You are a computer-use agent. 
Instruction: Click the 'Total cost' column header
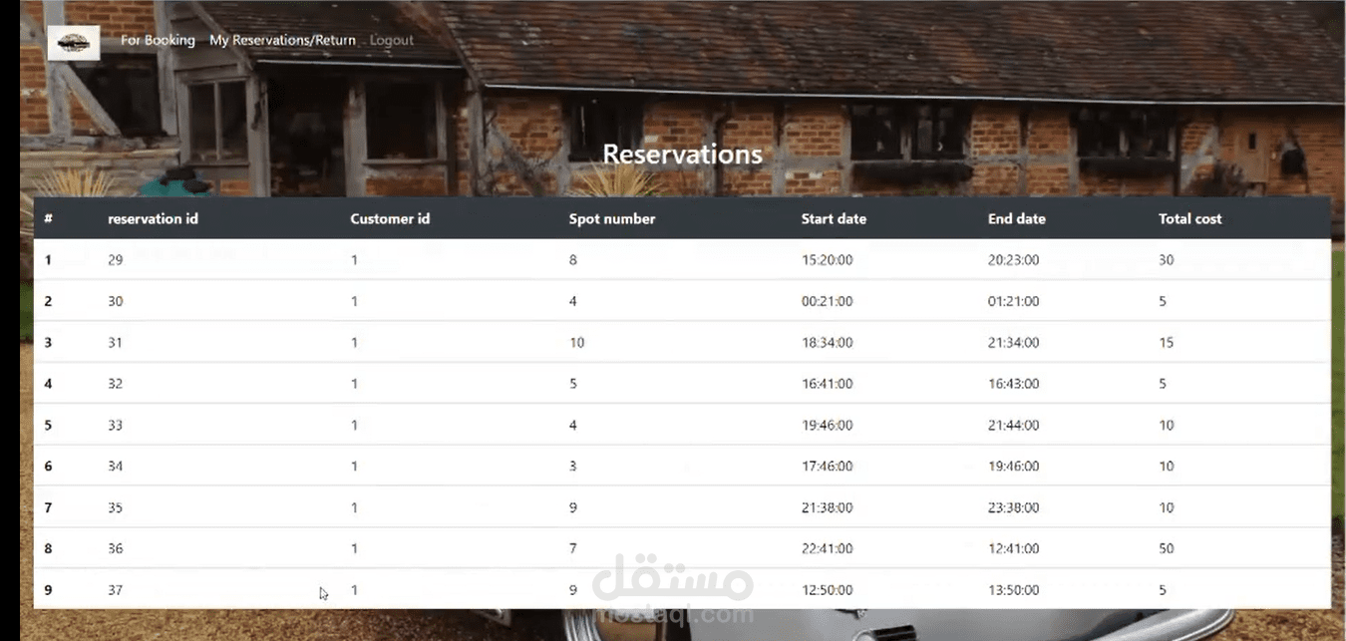coord(1189,218)
